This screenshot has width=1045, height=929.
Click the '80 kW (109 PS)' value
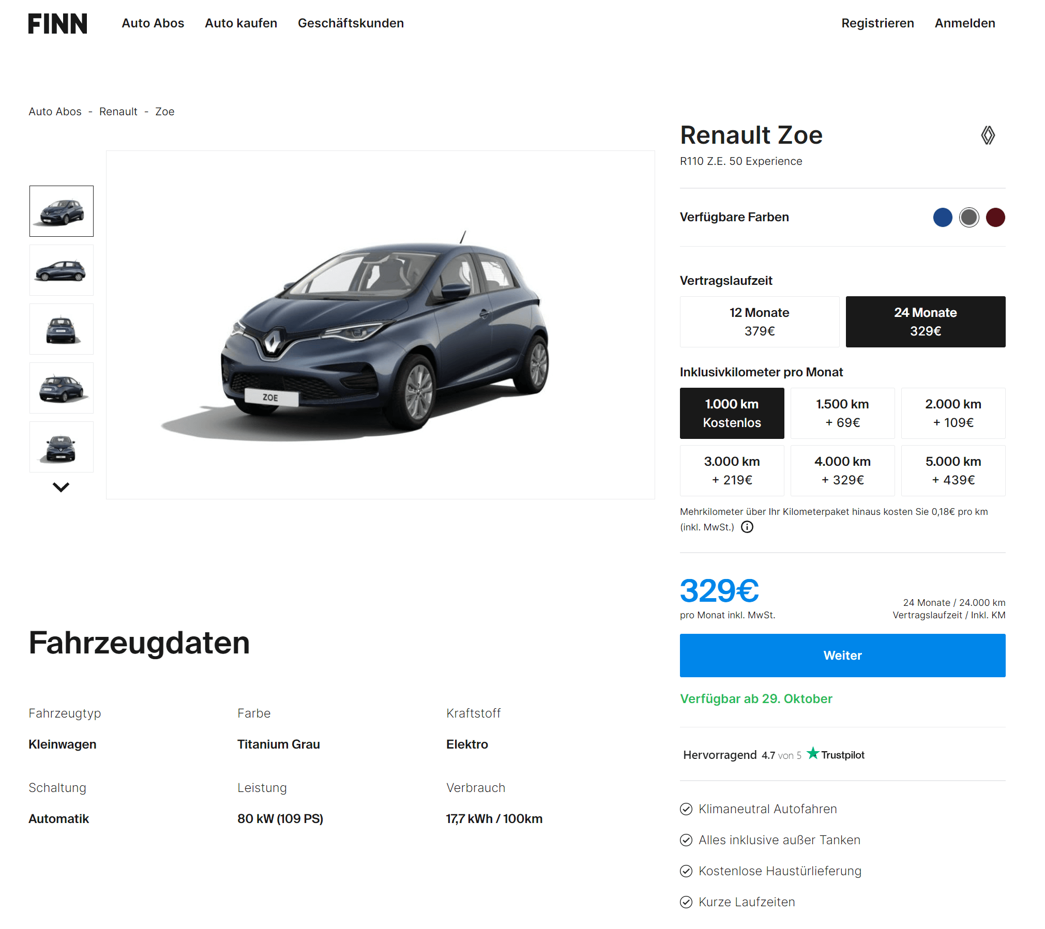click(280, 819)
